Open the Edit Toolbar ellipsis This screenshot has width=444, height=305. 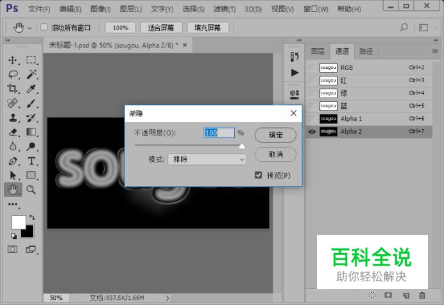(13, 204)
